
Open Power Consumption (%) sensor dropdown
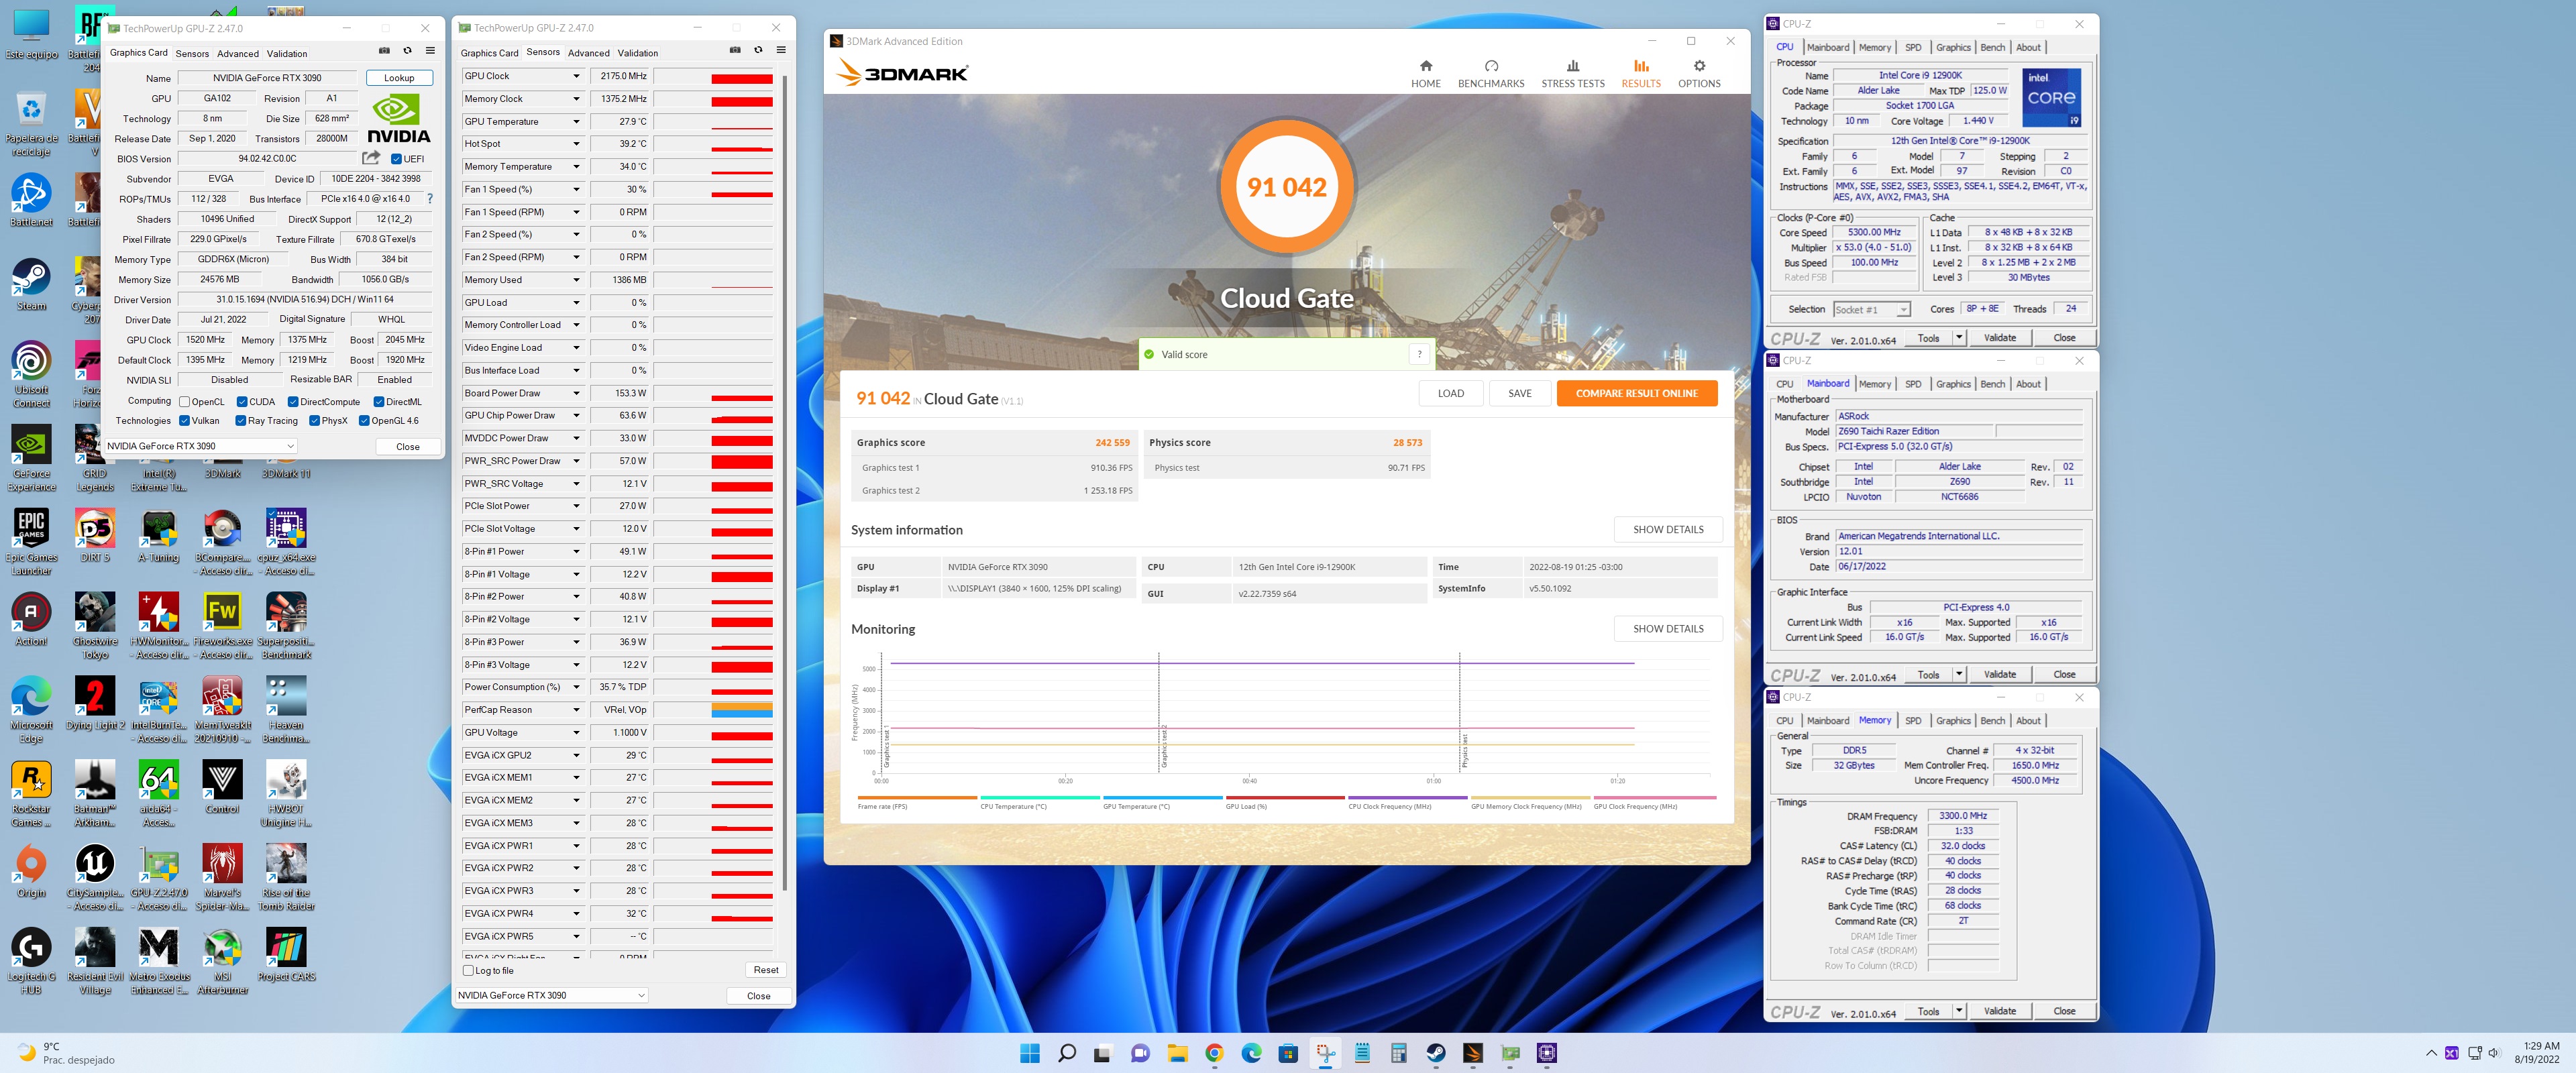tap(576, 687)
